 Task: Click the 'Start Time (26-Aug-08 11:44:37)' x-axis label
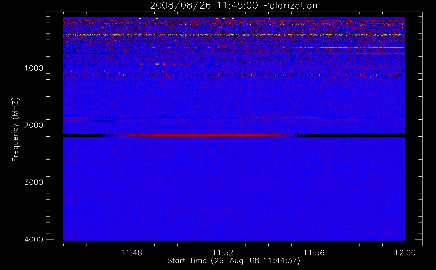234,261
